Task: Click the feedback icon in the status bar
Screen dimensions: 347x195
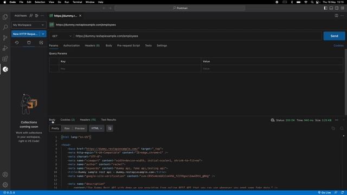Action: (336, 193)
